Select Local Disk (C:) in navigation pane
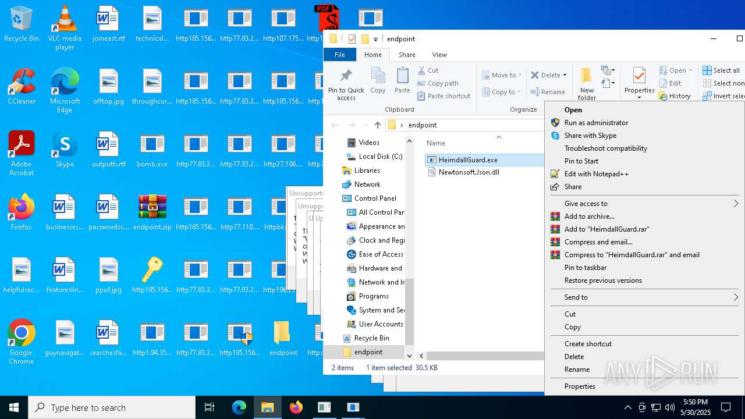This screenshot has width=745, height=419. tap(374, 157)
